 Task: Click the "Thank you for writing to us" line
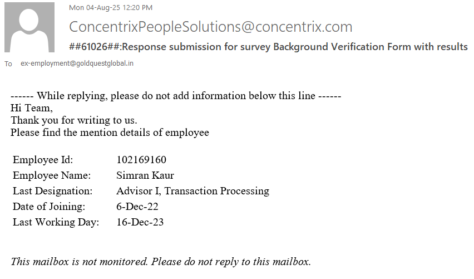(x=74, y=120)
